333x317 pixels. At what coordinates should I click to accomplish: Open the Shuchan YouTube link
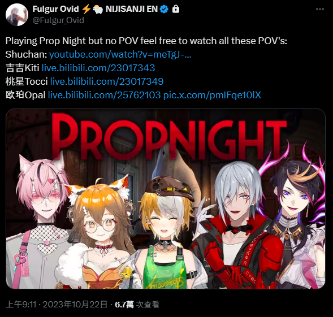120,55
